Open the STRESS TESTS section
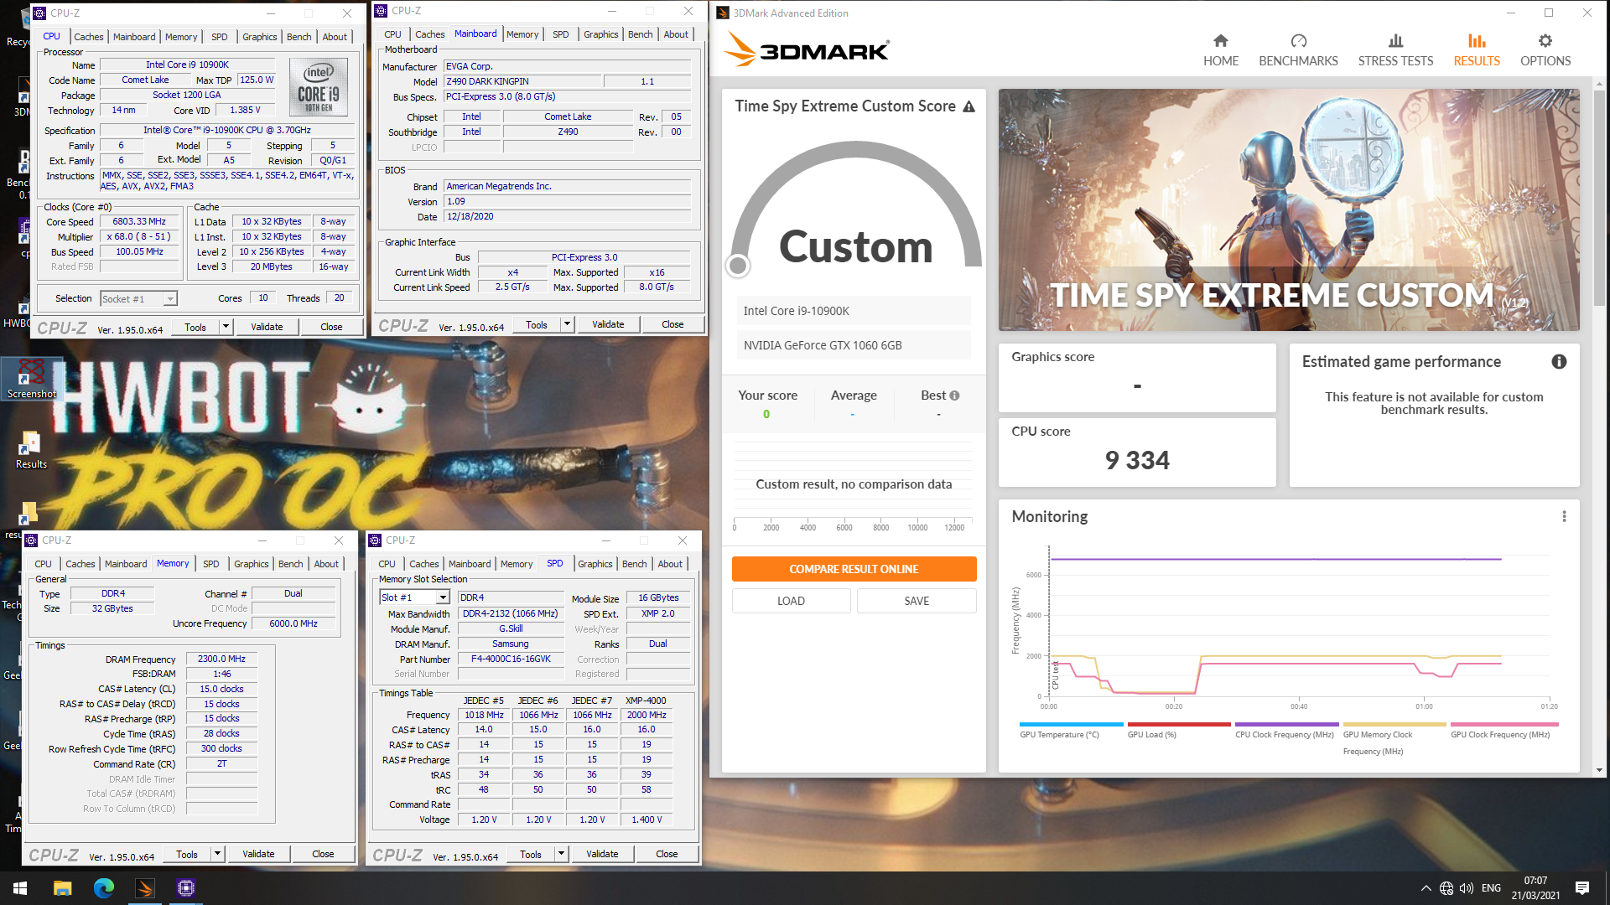 [x=1395, y=50]
